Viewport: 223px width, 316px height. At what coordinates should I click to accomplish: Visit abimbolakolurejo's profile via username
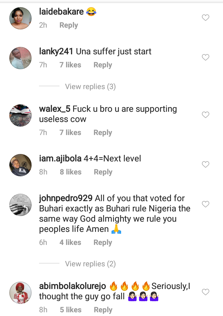coord(73,286)
